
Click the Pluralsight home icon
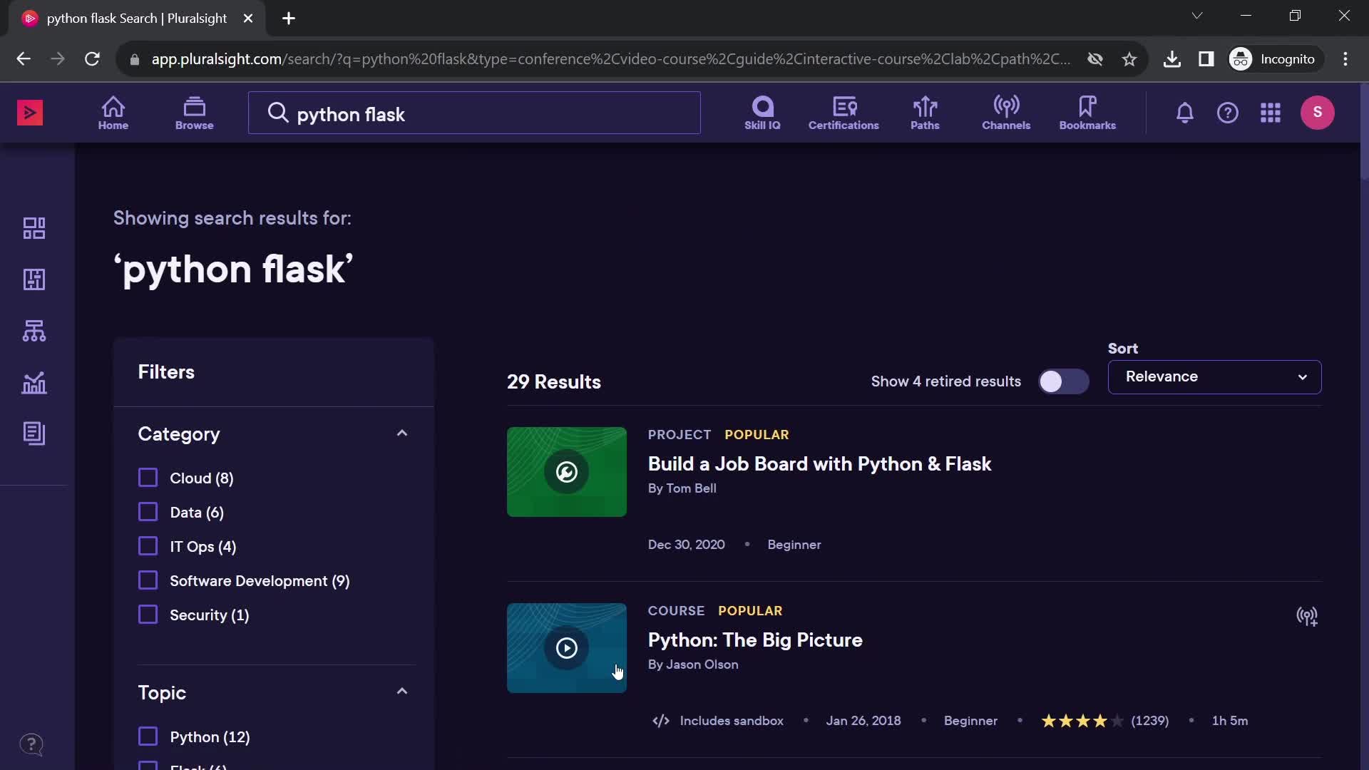[x=114, y=112]
